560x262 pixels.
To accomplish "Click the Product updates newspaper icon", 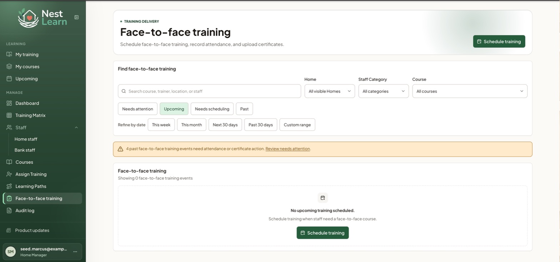I will [x=9, y=231].
